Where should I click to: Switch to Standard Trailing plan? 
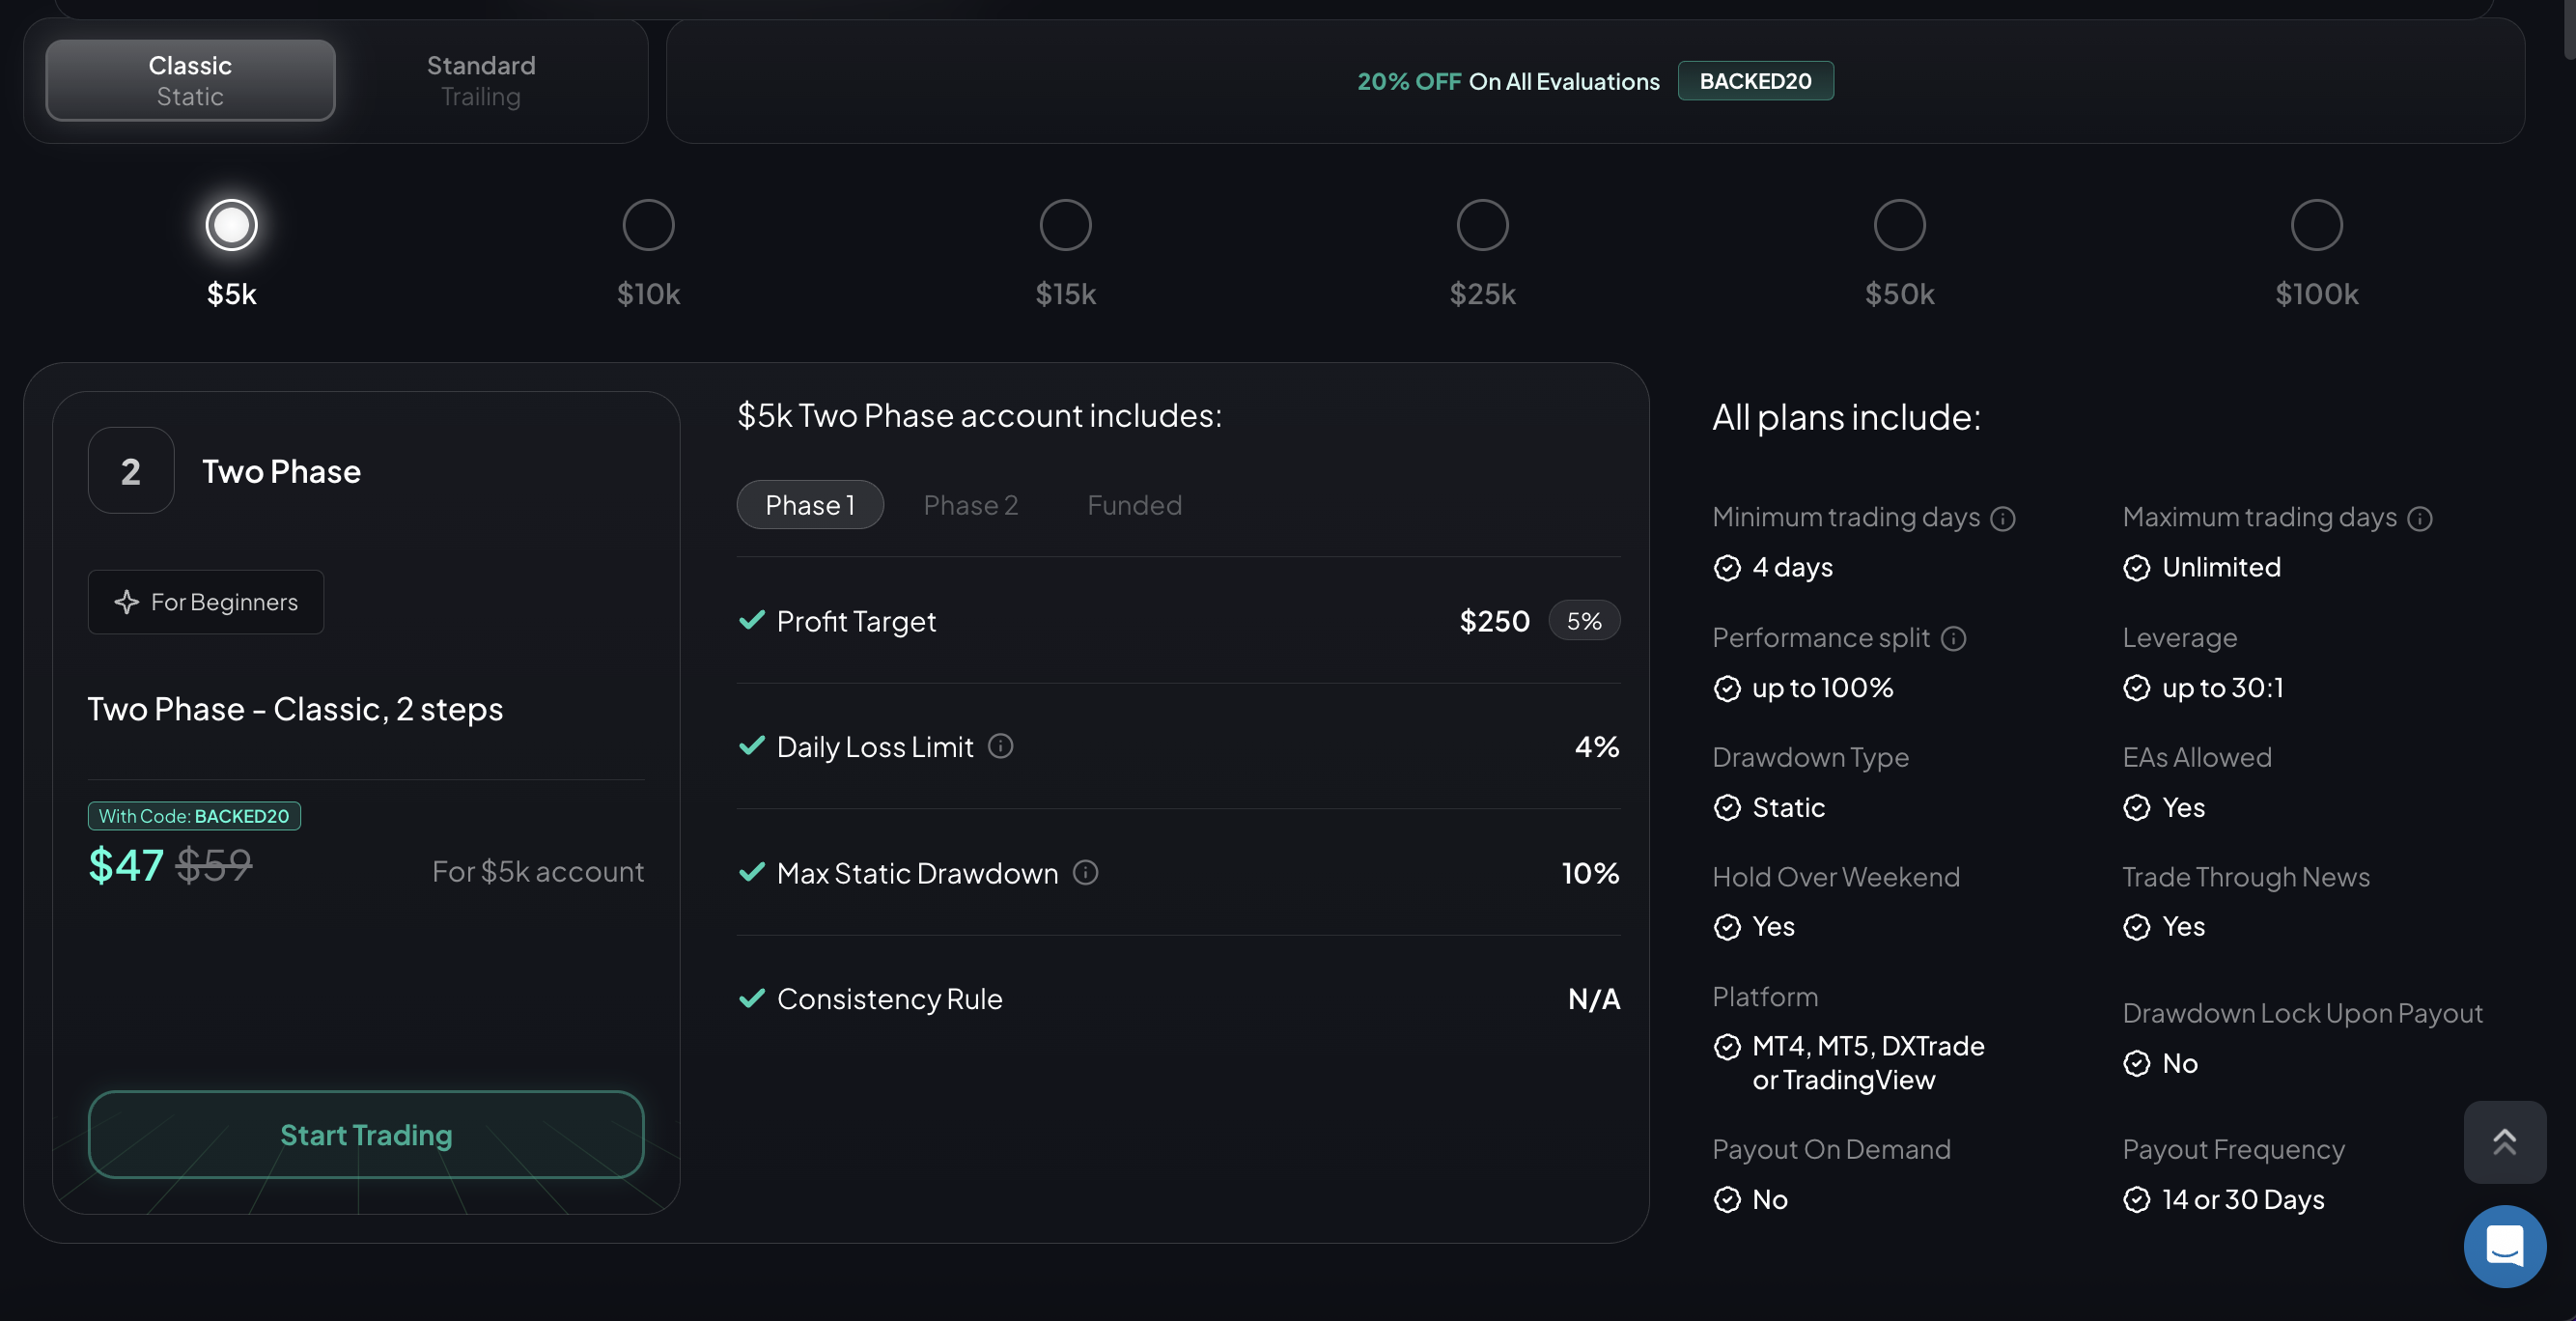tap(480, 80)
